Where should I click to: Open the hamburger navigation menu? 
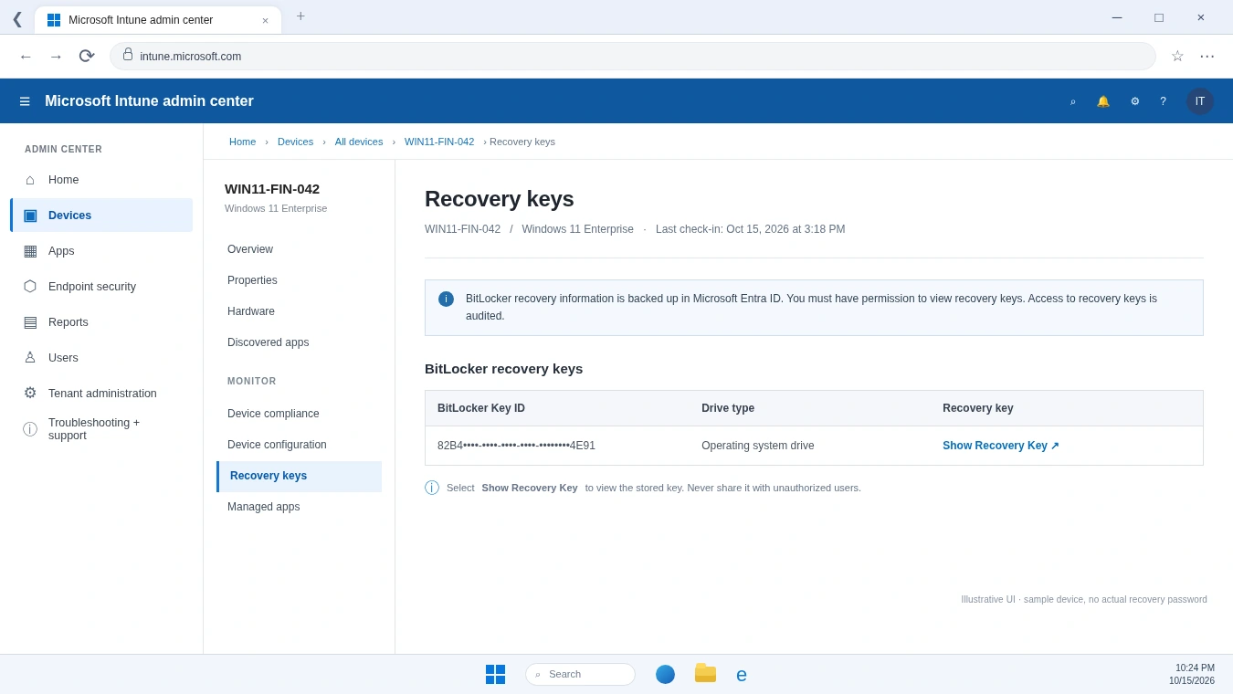pos(25,101)
